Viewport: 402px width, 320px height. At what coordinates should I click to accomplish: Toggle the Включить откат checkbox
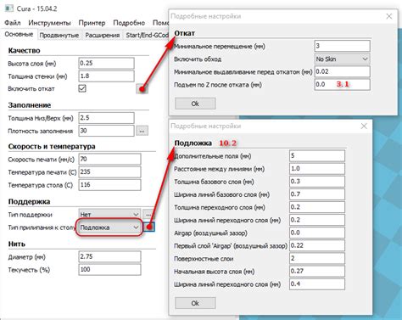82,88
